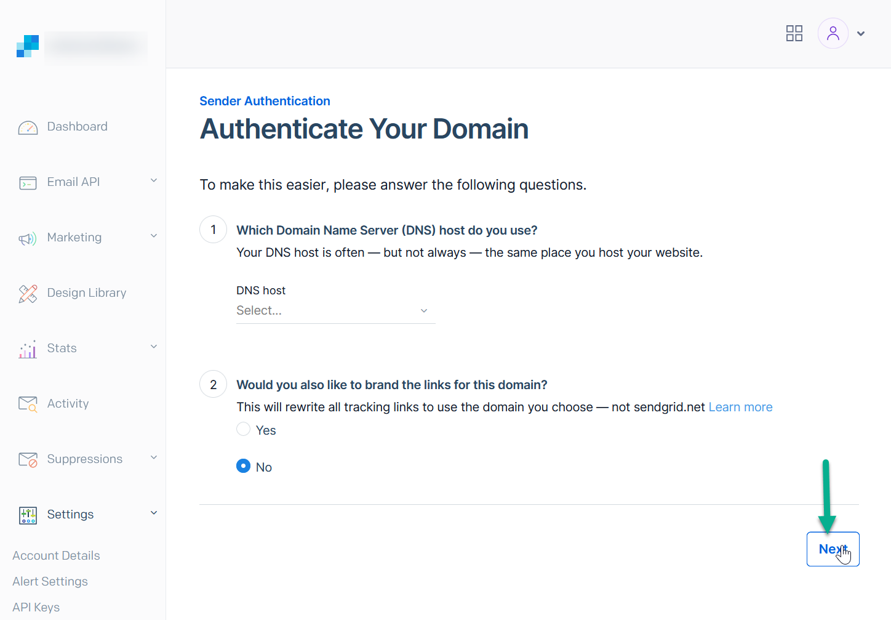This screenshot has height=620, width=891.
Task: Open the account dropdown arrow
Action: [x=861, y=34]
